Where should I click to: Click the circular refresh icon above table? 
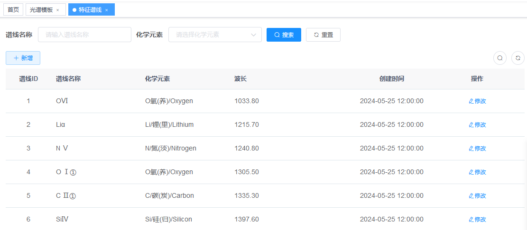518,58
